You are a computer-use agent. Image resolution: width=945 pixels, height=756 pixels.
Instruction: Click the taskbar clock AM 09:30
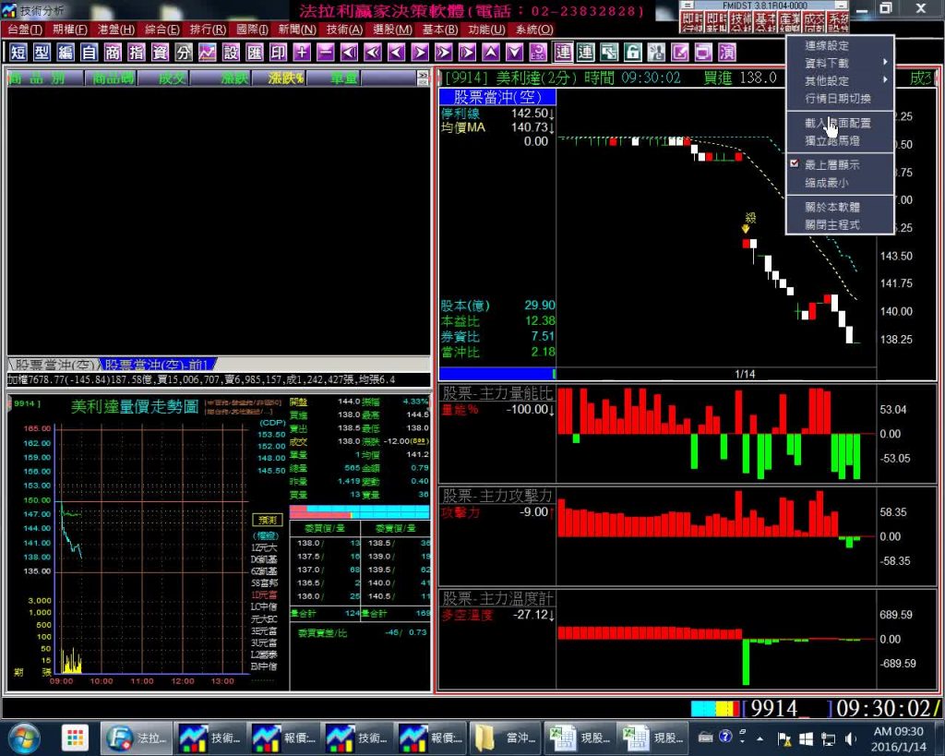point(899,738)
